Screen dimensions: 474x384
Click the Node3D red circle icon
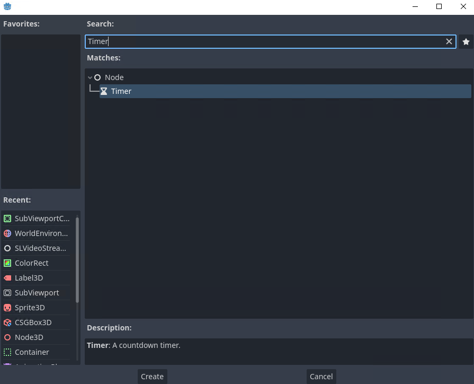pos(7,337)
